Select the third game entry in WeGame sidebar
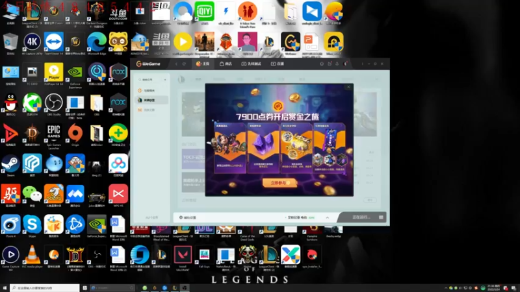The width and height of the screenshot is (520, 292). click(152, 110)
